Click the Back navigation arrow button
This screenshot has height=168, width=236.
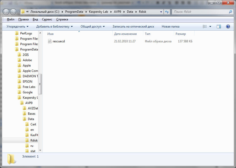point(6,12)
